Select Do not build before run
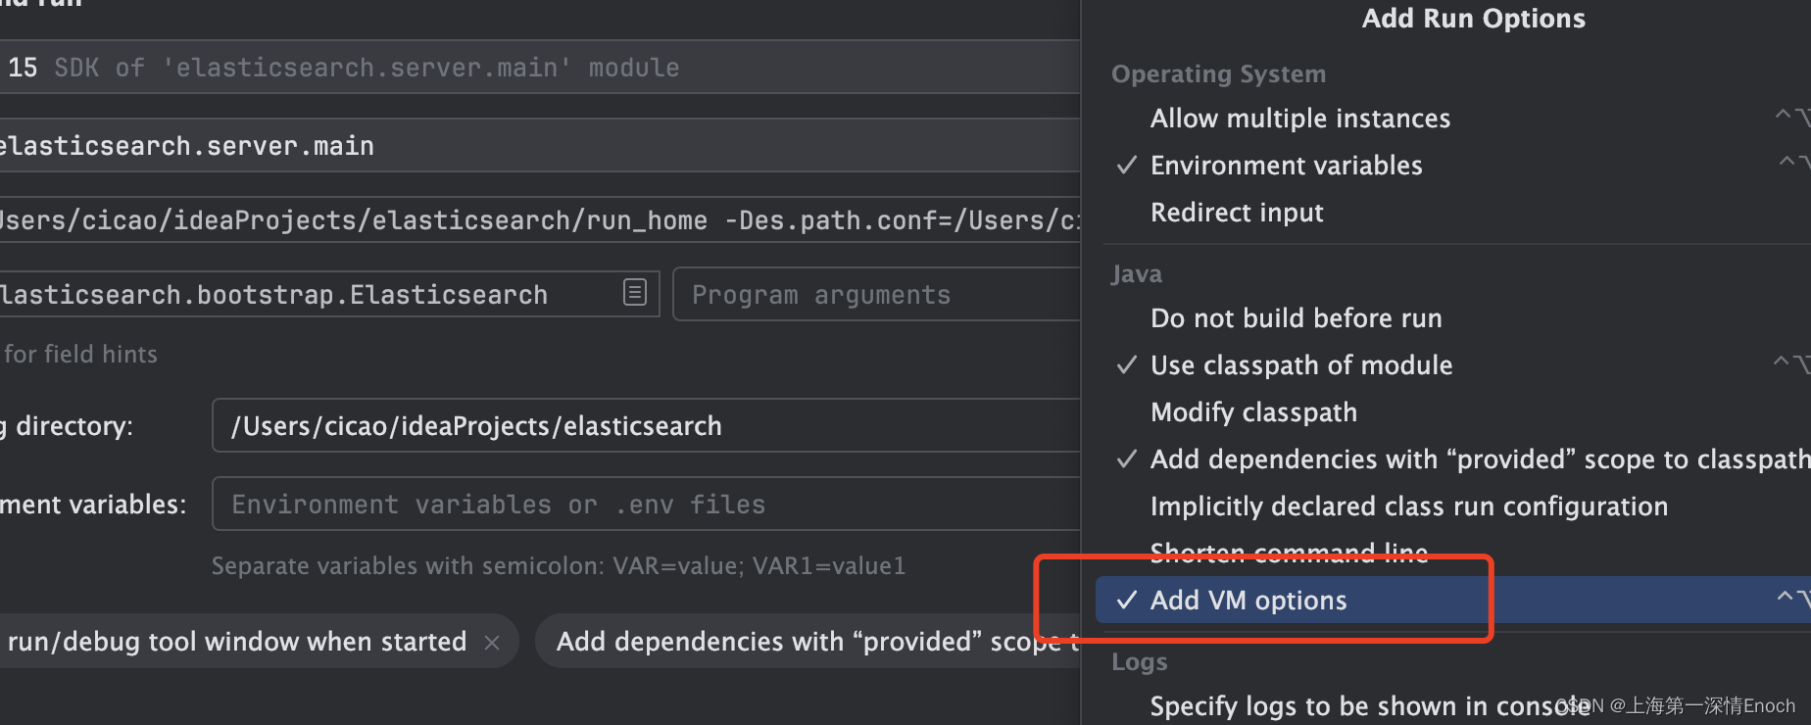 (1296, 318)
